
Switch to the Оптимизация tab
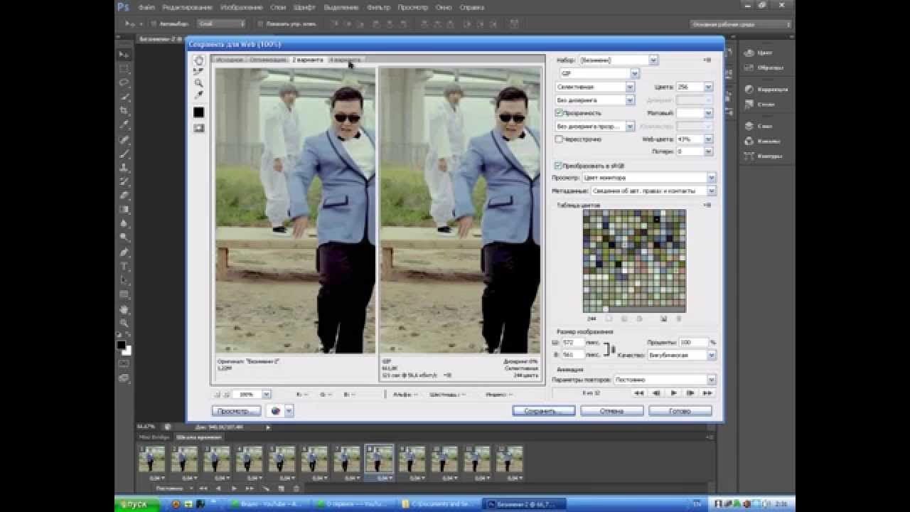click(269, 60)
